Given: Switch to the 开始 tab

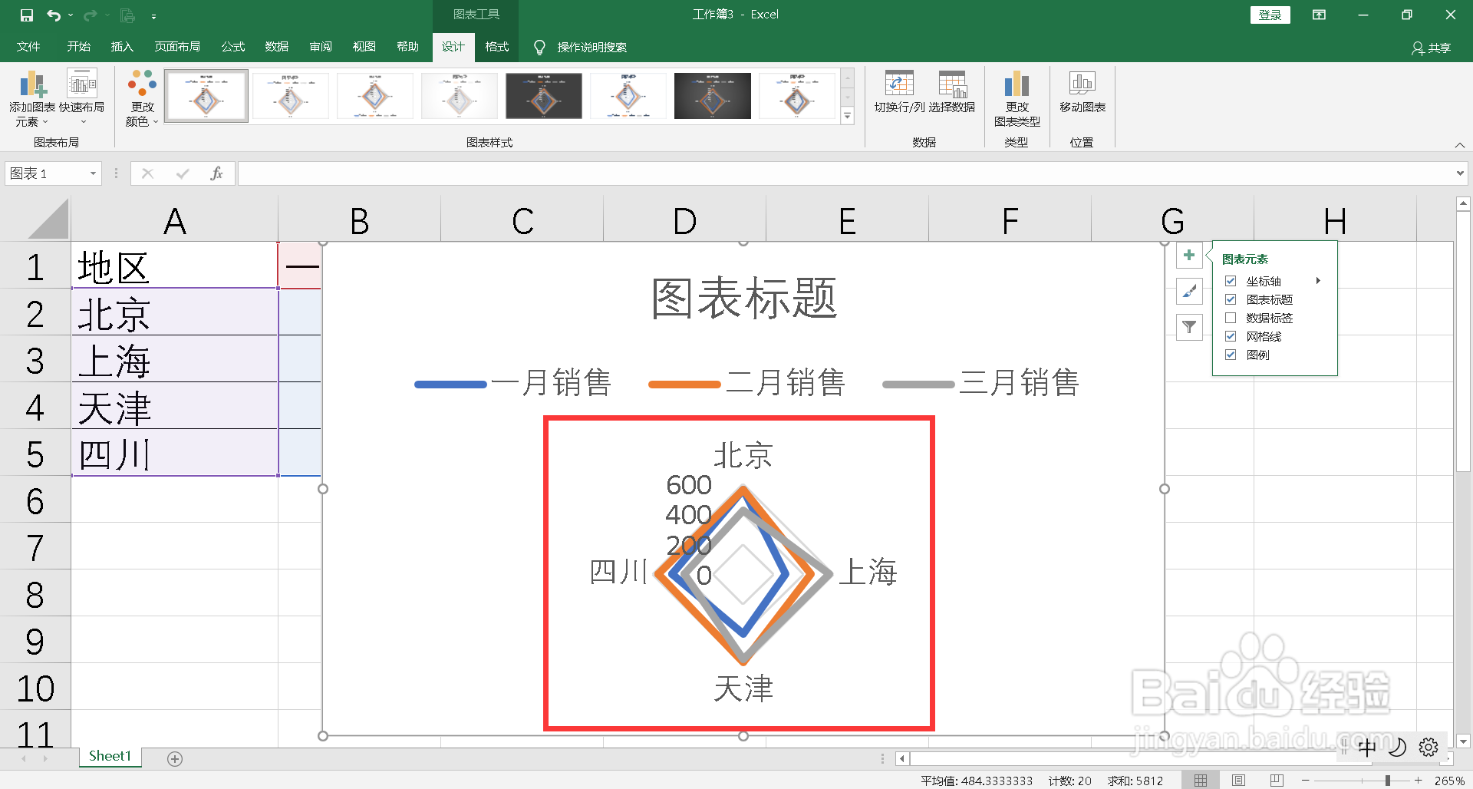Looking at the screenshot, I should pos(78,47).
